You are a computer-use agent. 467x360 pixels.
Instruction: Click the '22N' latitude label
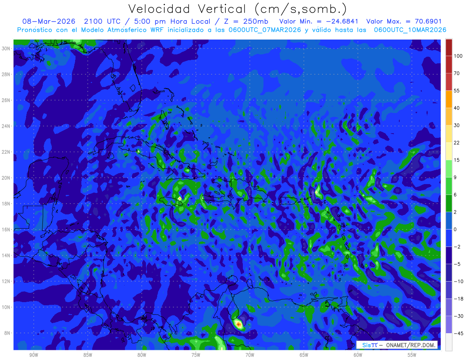pyautogui.click(x=7, y=152)
